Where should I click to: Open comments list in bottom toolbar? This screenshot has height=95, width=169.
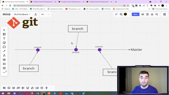click(13, 88)
